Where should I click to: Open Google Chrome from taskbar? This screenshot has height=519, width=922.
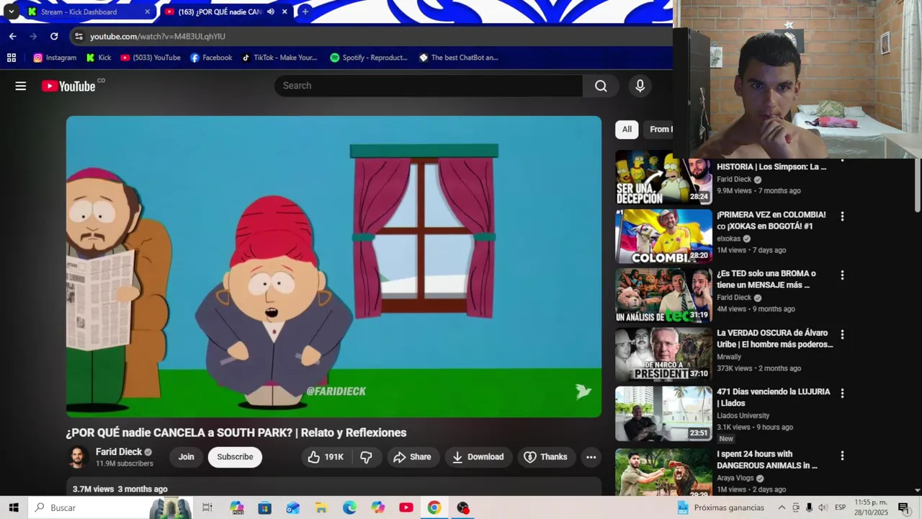pos(434,507)
